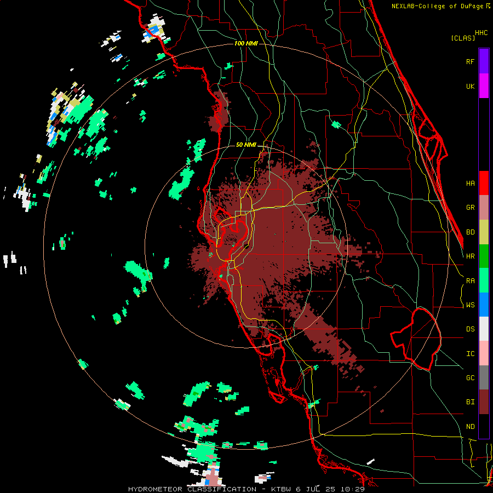Click the red HA legend color swatch
The height and width of the screenshot is (493, 493).
point(484,183)
